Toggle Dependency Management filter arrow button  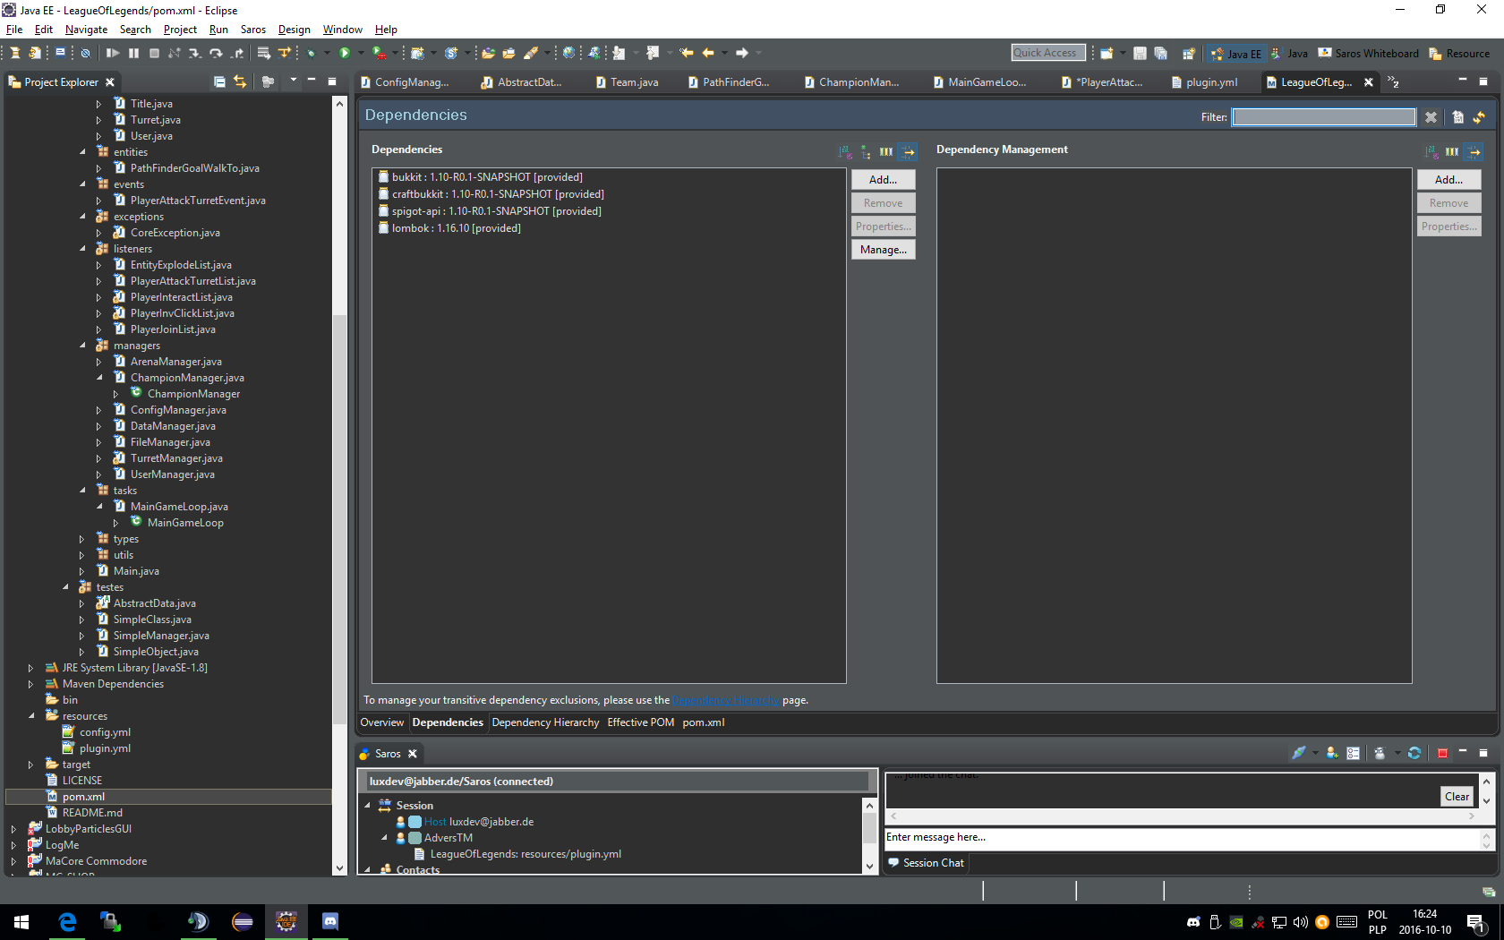click(1474, 151)
